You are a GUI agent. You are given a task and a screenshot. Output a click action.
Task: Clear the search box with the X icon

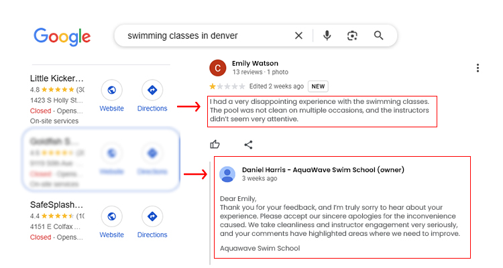(298, 36)
